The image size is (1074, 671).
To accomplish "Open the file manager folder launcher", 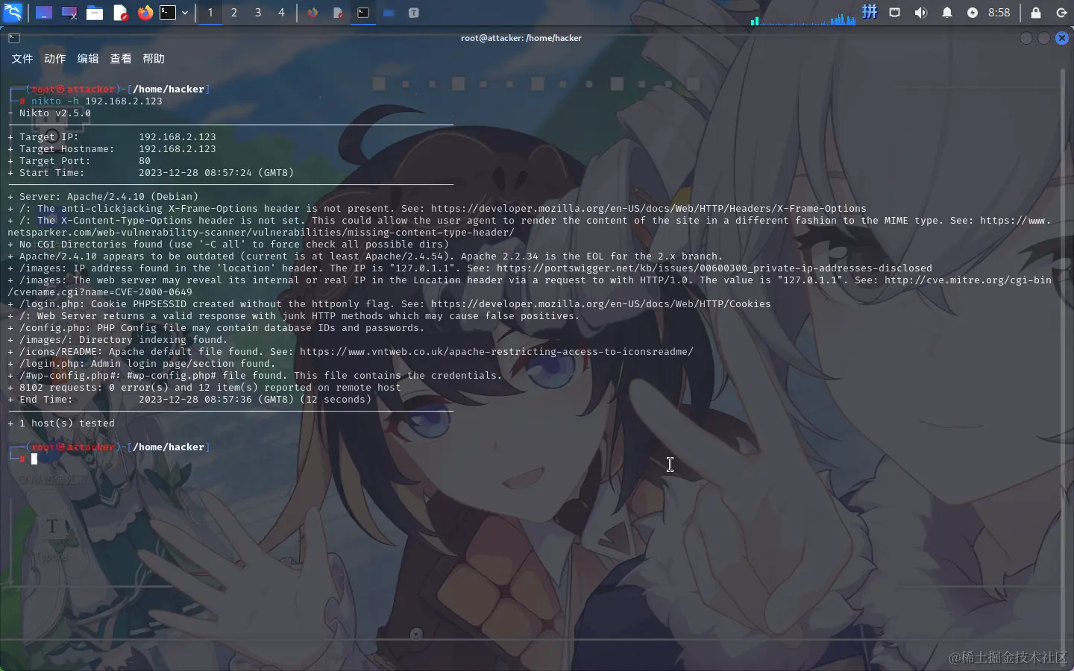I will [x=95, y=13].
